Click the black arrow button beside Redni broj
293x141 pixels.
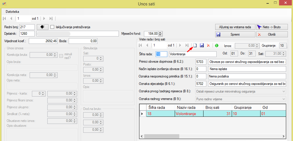point(42,27)
